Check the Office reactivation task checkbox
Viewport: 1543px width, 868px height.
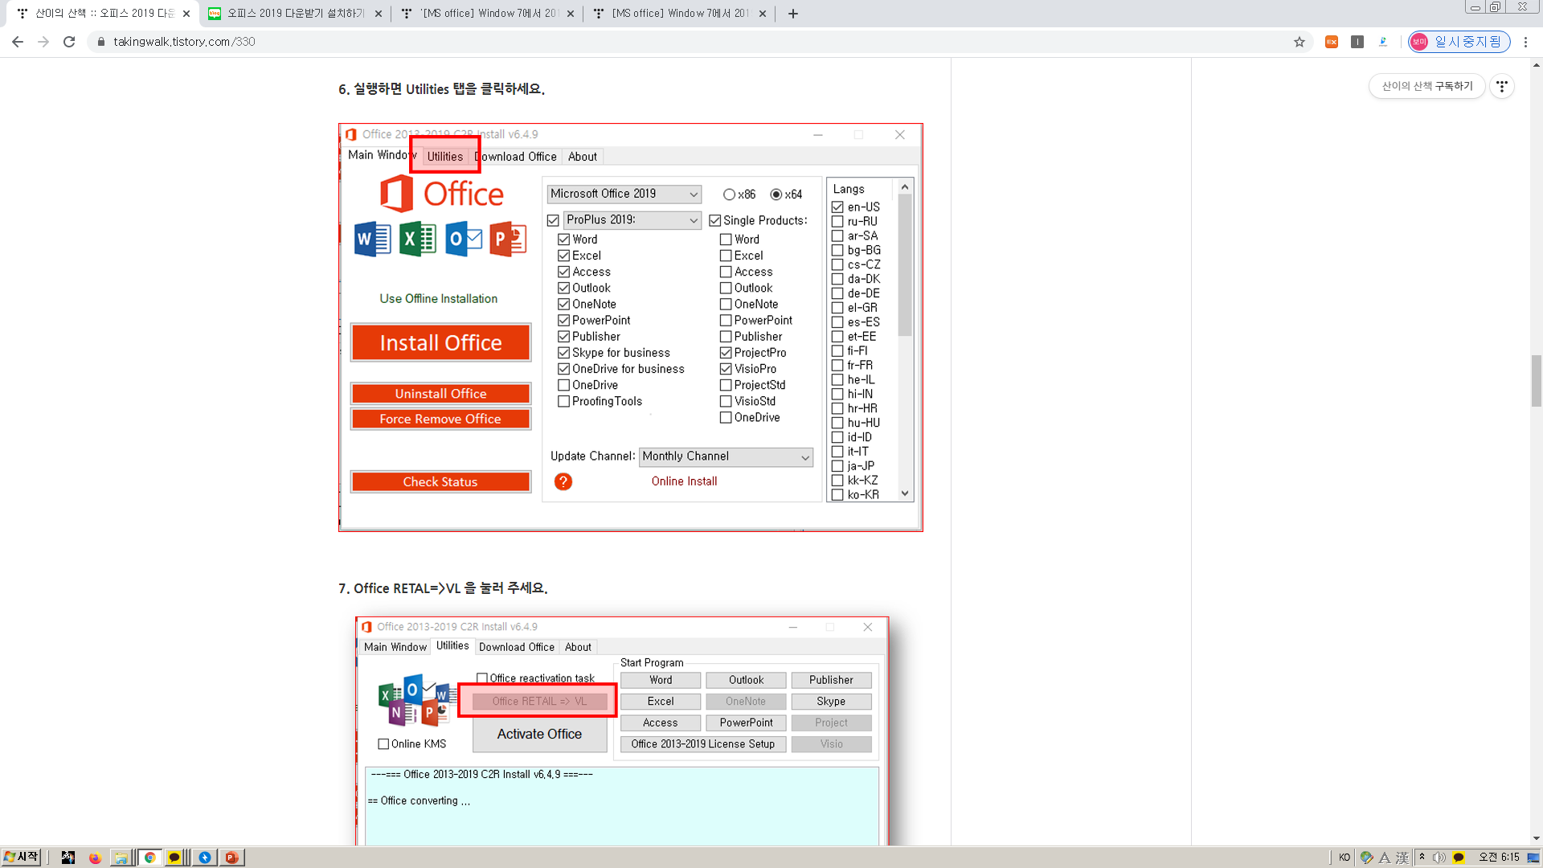[x=482, y=678]
